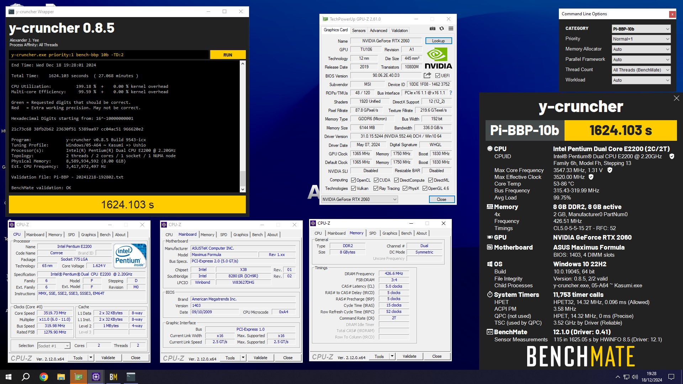Toggle the PhysX checkbox in GPU-Z

(405, 188)
